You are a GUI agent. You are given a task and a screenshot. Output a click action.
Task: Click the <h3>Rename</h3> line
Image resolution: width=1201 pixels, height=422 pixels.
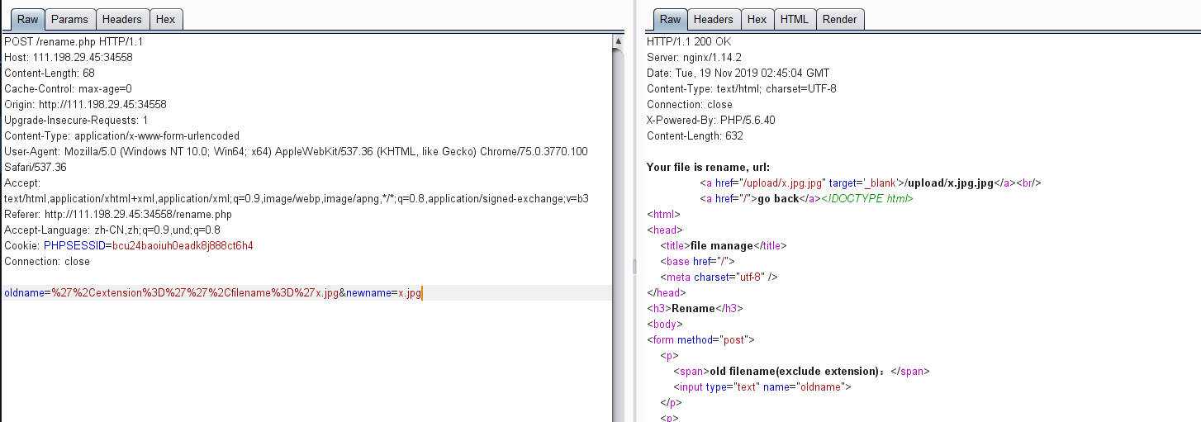(x=695, y=308)
